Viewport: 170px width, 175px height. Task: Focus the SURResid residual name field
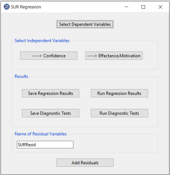click(x=45, y=145)
